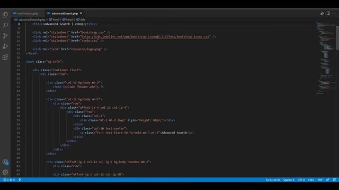
Task: Close the advancedSearch.php tab
Action: pos(81,13)
